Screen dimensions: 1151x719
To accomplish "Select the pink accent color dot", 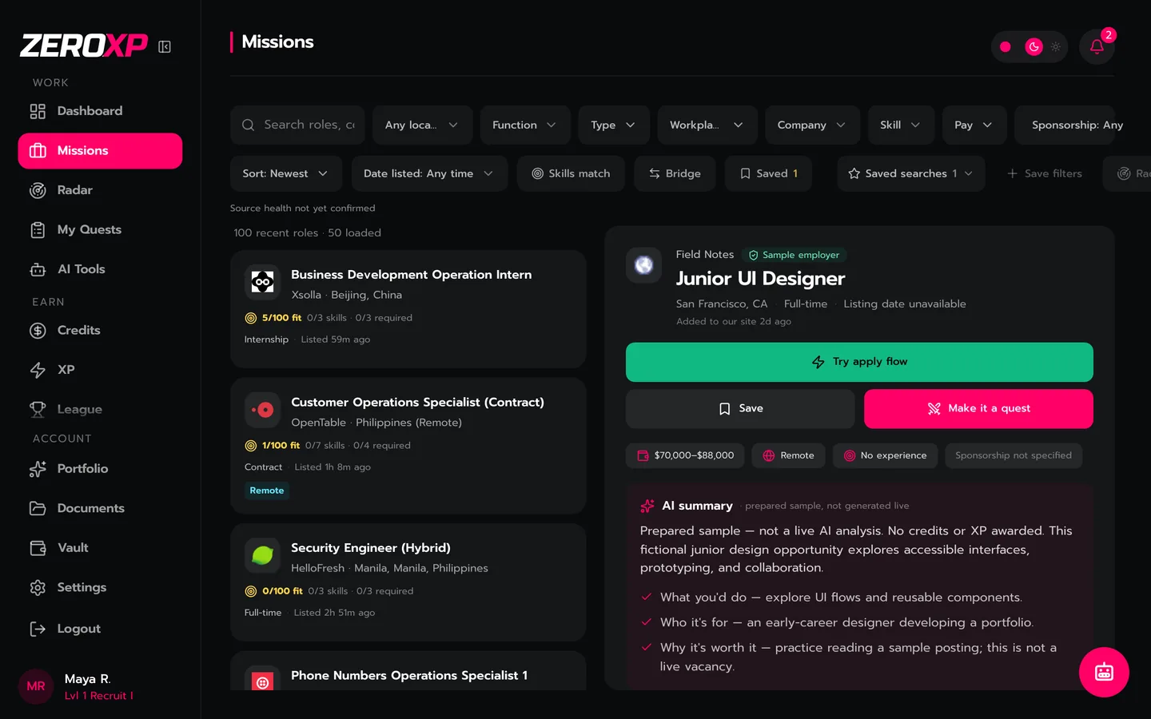I will click(x=1006, y=47).
